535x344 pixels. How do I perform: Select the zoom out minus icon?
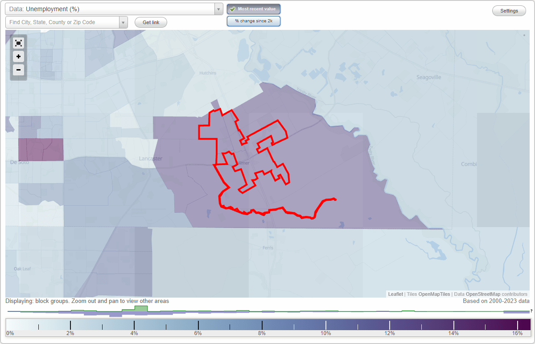tap(18, 70)
